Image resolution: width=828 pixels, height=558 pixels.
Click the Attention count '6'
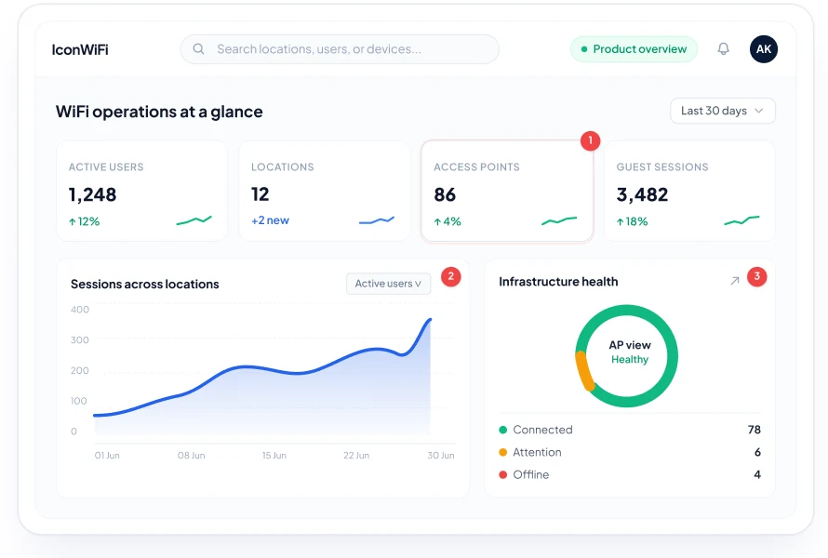tap(757, 452)
